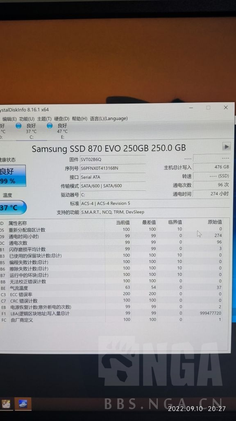Click the 原始值 column header
This screenshot has height=421, width=236.
(215, 222)
